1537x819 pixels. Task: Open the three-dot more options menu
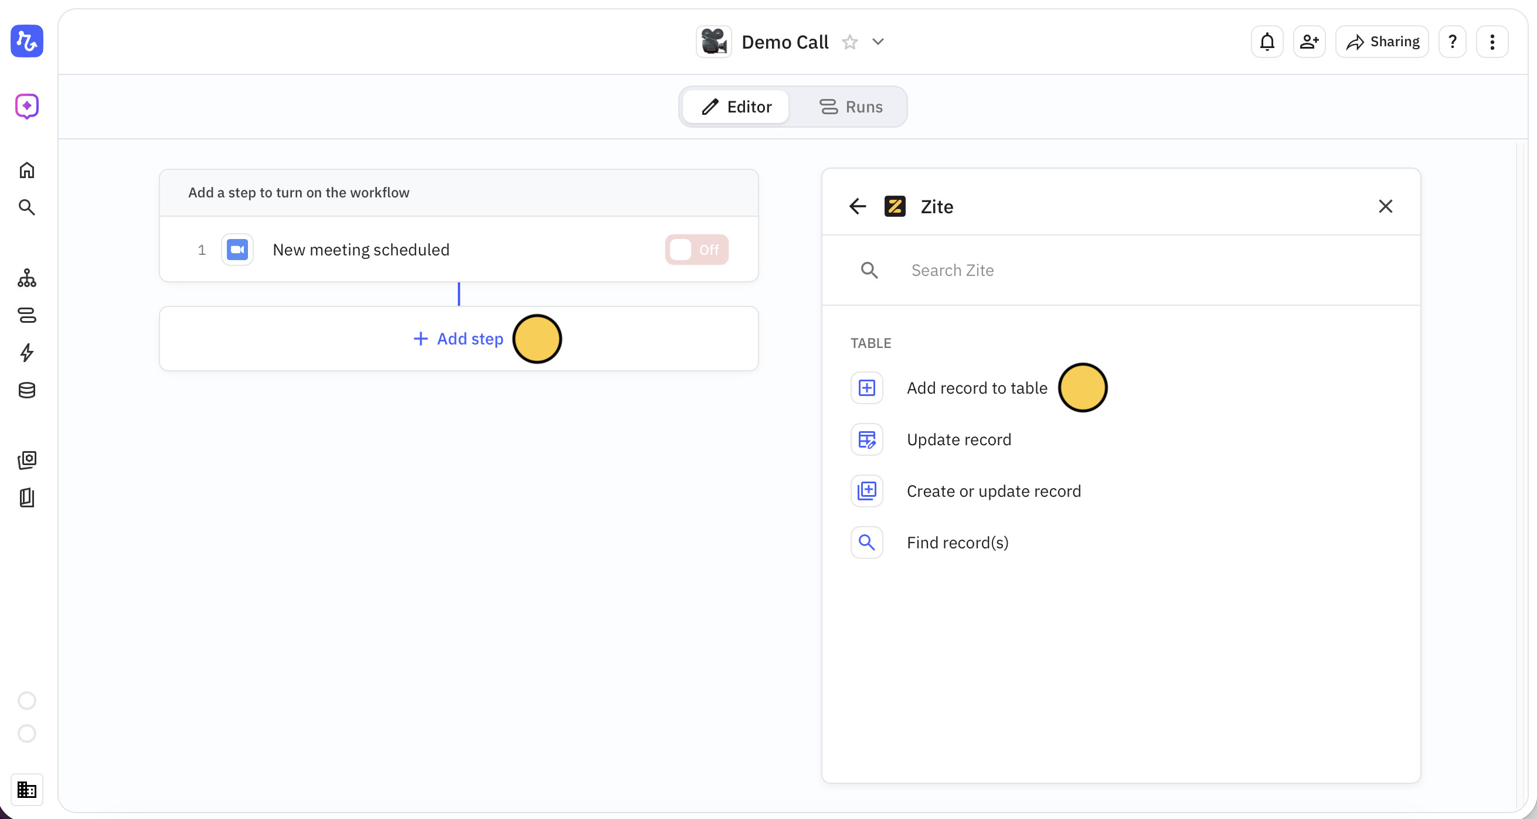[1492, 42]
